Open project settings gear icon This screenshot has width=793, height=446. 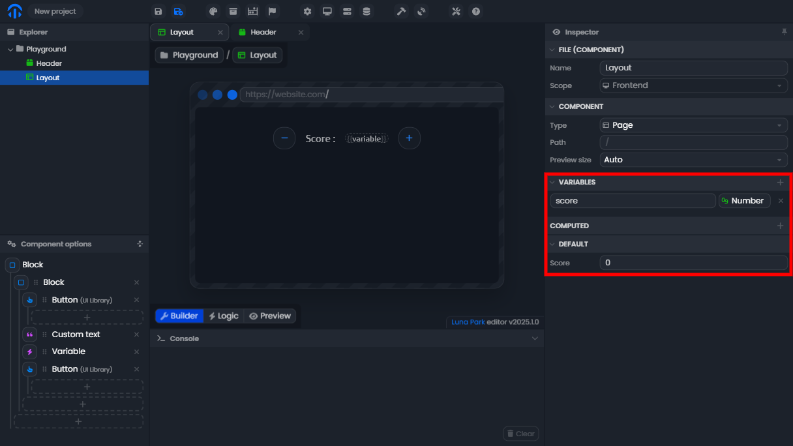click(307, 11)
